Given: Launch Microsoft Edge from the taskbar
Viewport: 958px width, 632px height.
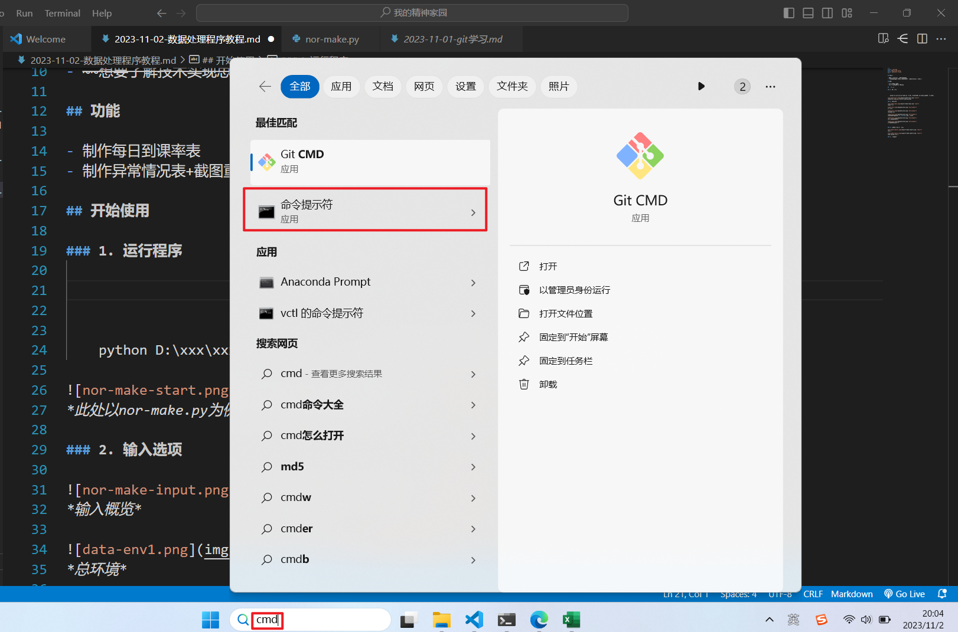Looking at the screenshot, I should click(539, 620).
